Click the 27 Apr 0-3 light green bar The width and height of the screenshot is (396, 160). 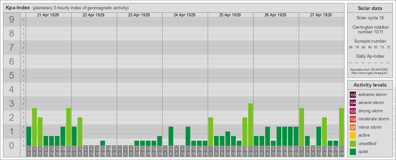click(x=302, y=127)
